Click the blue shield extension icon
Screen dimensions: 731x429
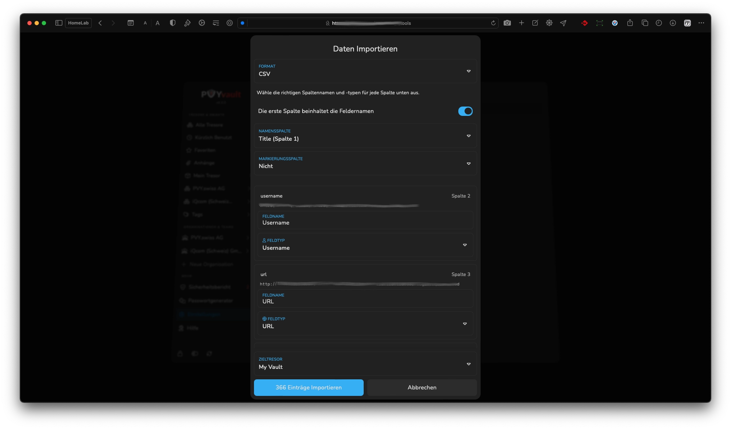click(x=615, y=23)
